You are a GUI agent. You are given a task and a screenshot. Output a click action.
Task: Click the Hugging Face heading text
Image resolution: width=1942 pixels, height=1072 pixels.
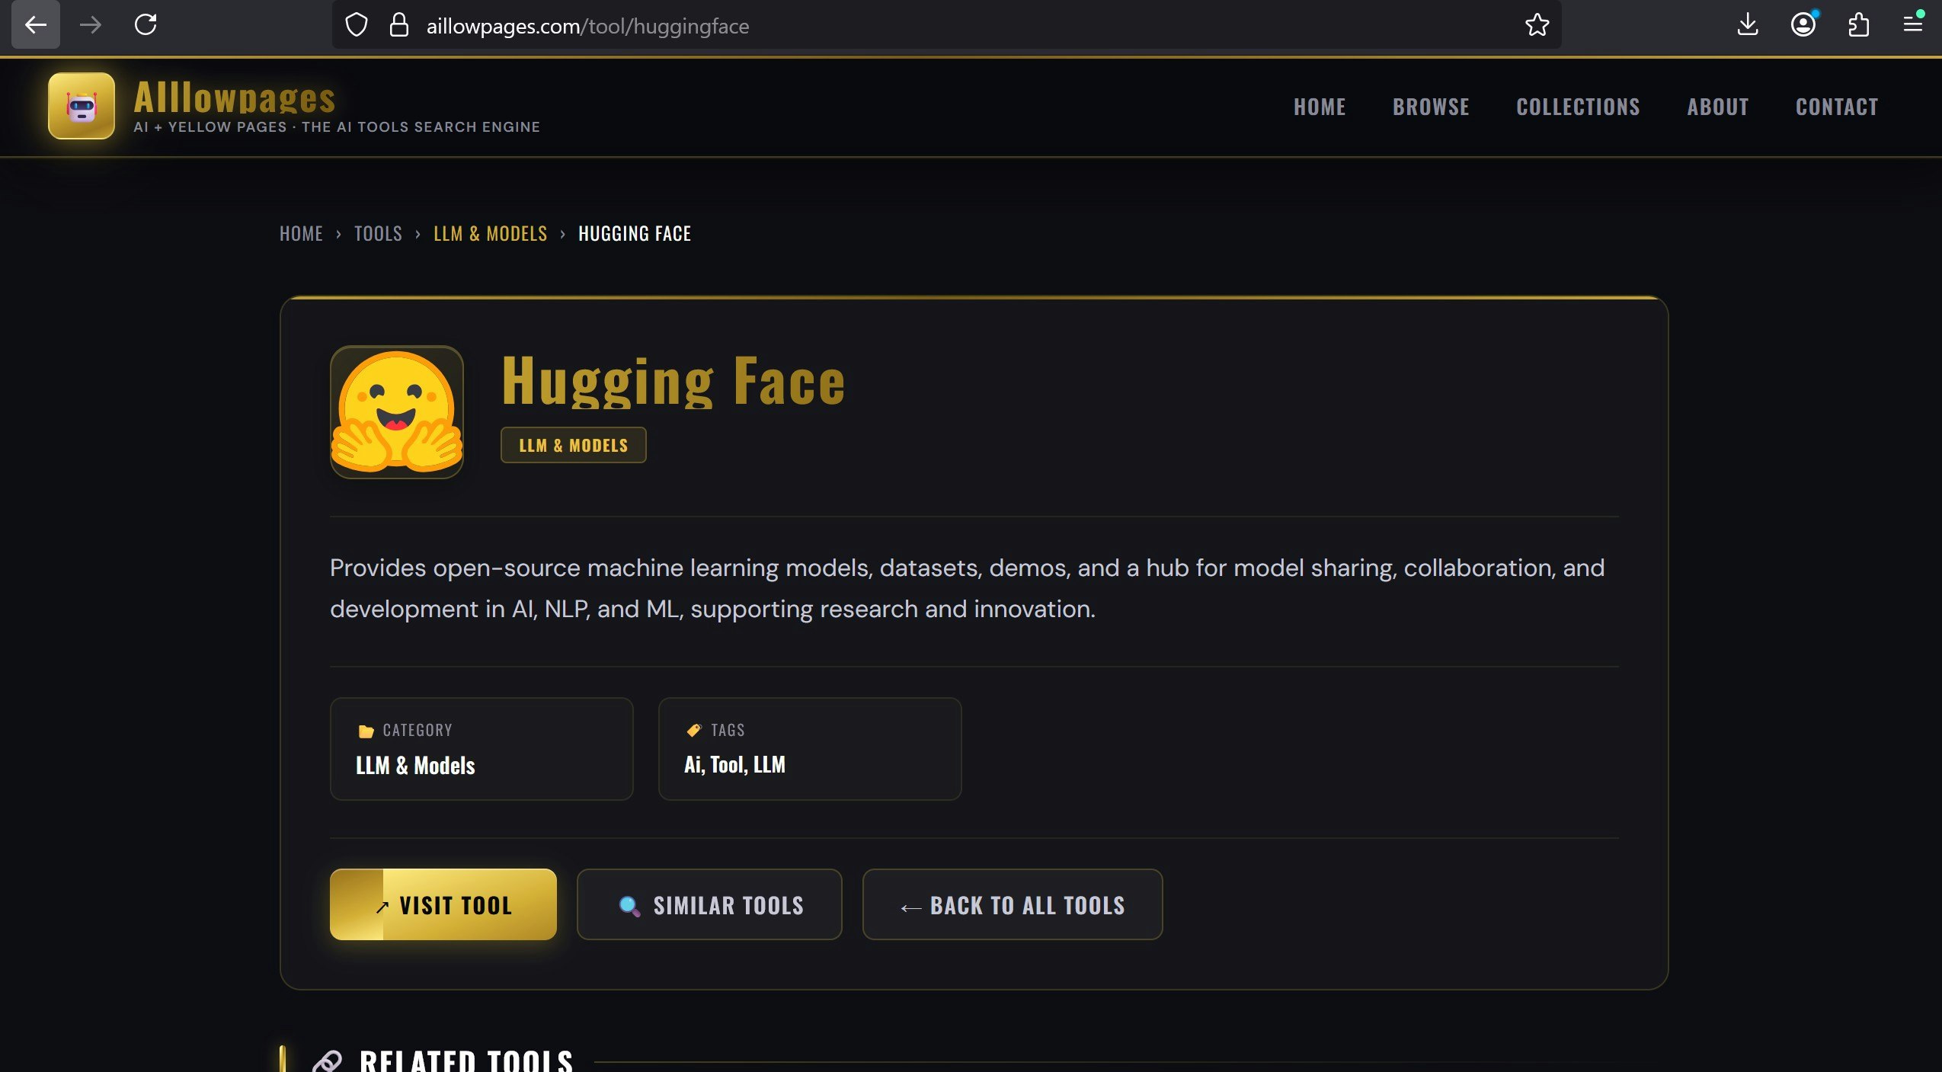tap(673, 381)
